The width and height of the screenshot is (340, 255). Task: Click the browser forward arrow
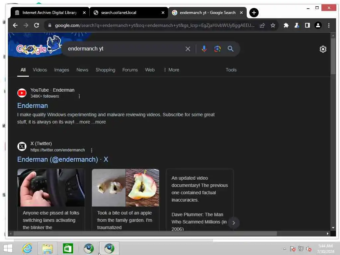pyautogui.click(x=26, y=25)
